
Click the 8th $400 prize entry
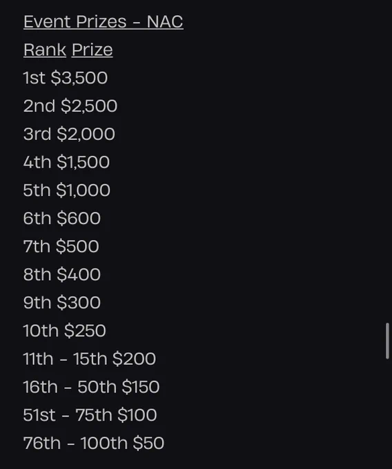tap(62, 275)
